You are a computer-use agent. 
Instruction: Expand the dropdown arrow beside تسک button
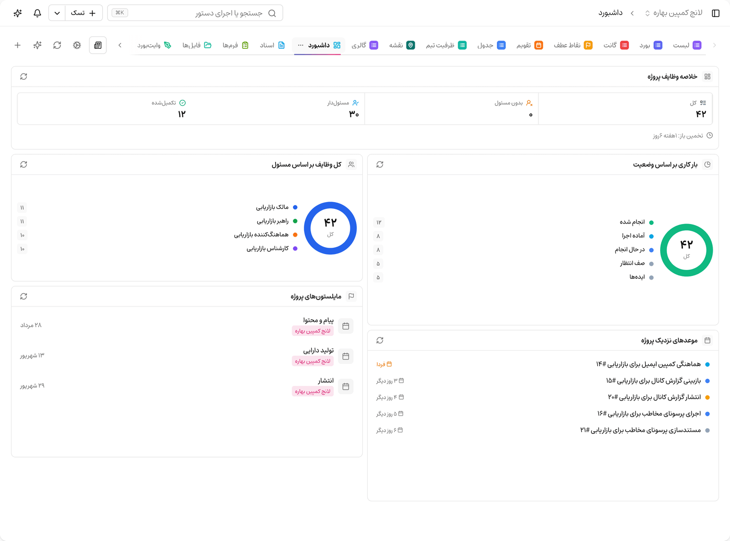57,13
